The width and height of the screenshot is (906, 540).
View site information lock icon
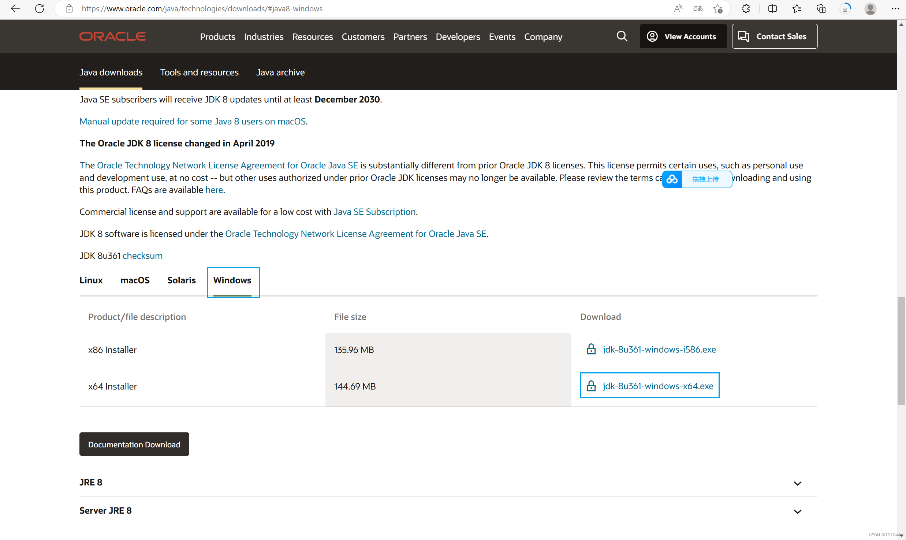click(x=69, y=8)
